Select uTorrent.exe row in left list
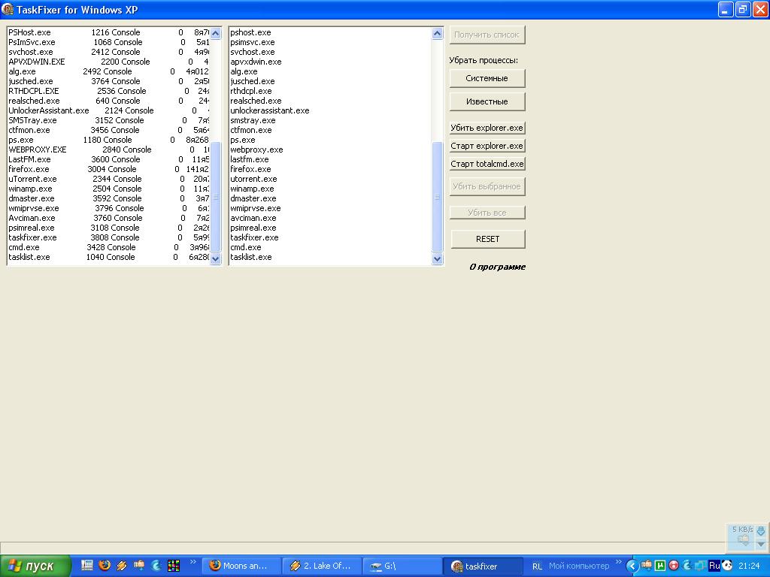The width and height of the screenshot is (770, 577). pyautogui.click(x=32, y=179)
